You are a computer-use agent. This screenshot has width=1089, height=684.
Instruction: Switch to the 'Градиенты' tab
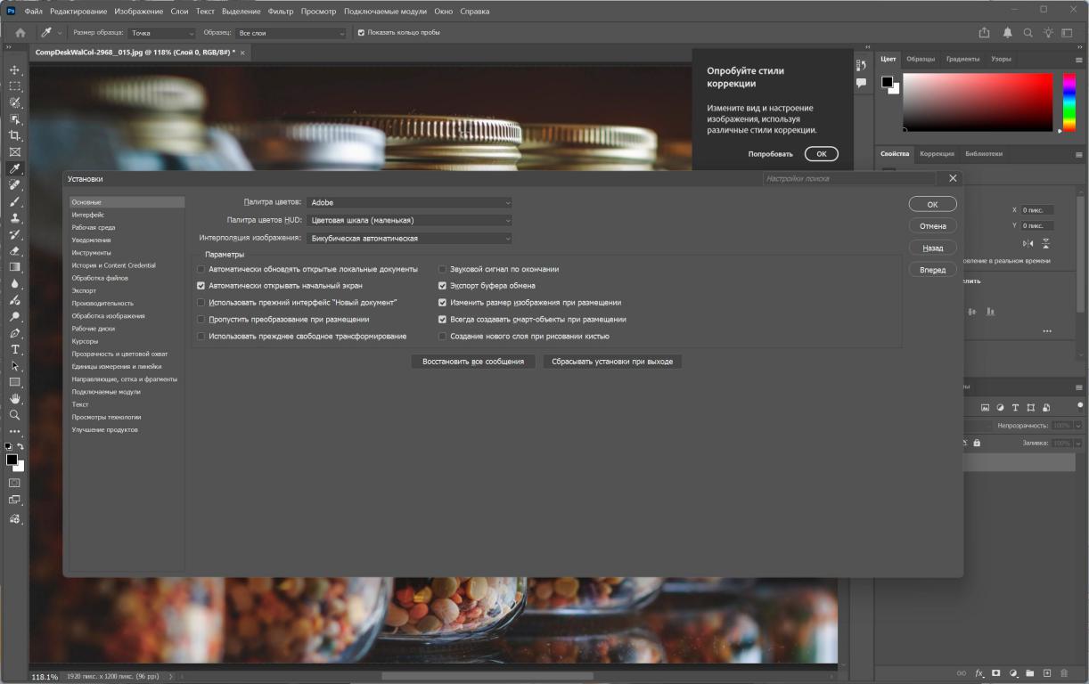coord(962,59)
